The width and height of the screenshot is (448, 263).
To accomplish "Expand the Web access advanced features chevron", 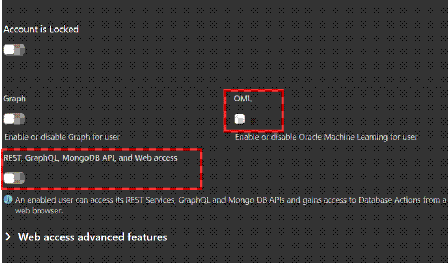I will pyautogui.click(x=8, y=237).
